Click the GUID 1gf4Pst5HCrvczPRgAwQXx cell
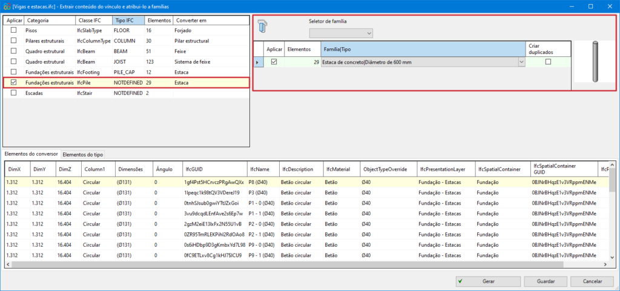The height and width of the screenshot is (291, 620). pyautogui.click(x=215, y=182)
